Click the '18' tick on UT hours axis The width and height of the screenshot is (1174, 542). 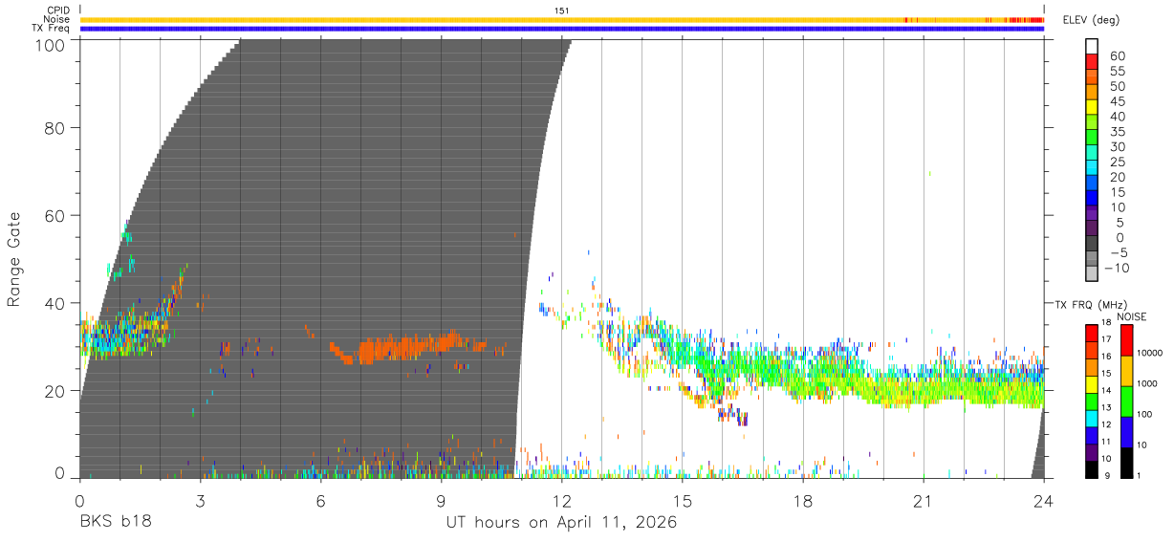point(803,500)
